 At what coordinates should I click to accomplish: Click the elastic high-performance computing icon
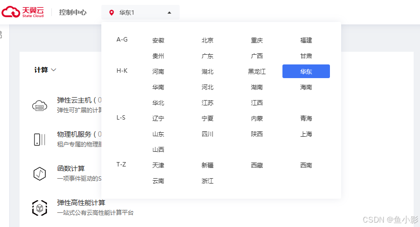(x=40, y=208)
